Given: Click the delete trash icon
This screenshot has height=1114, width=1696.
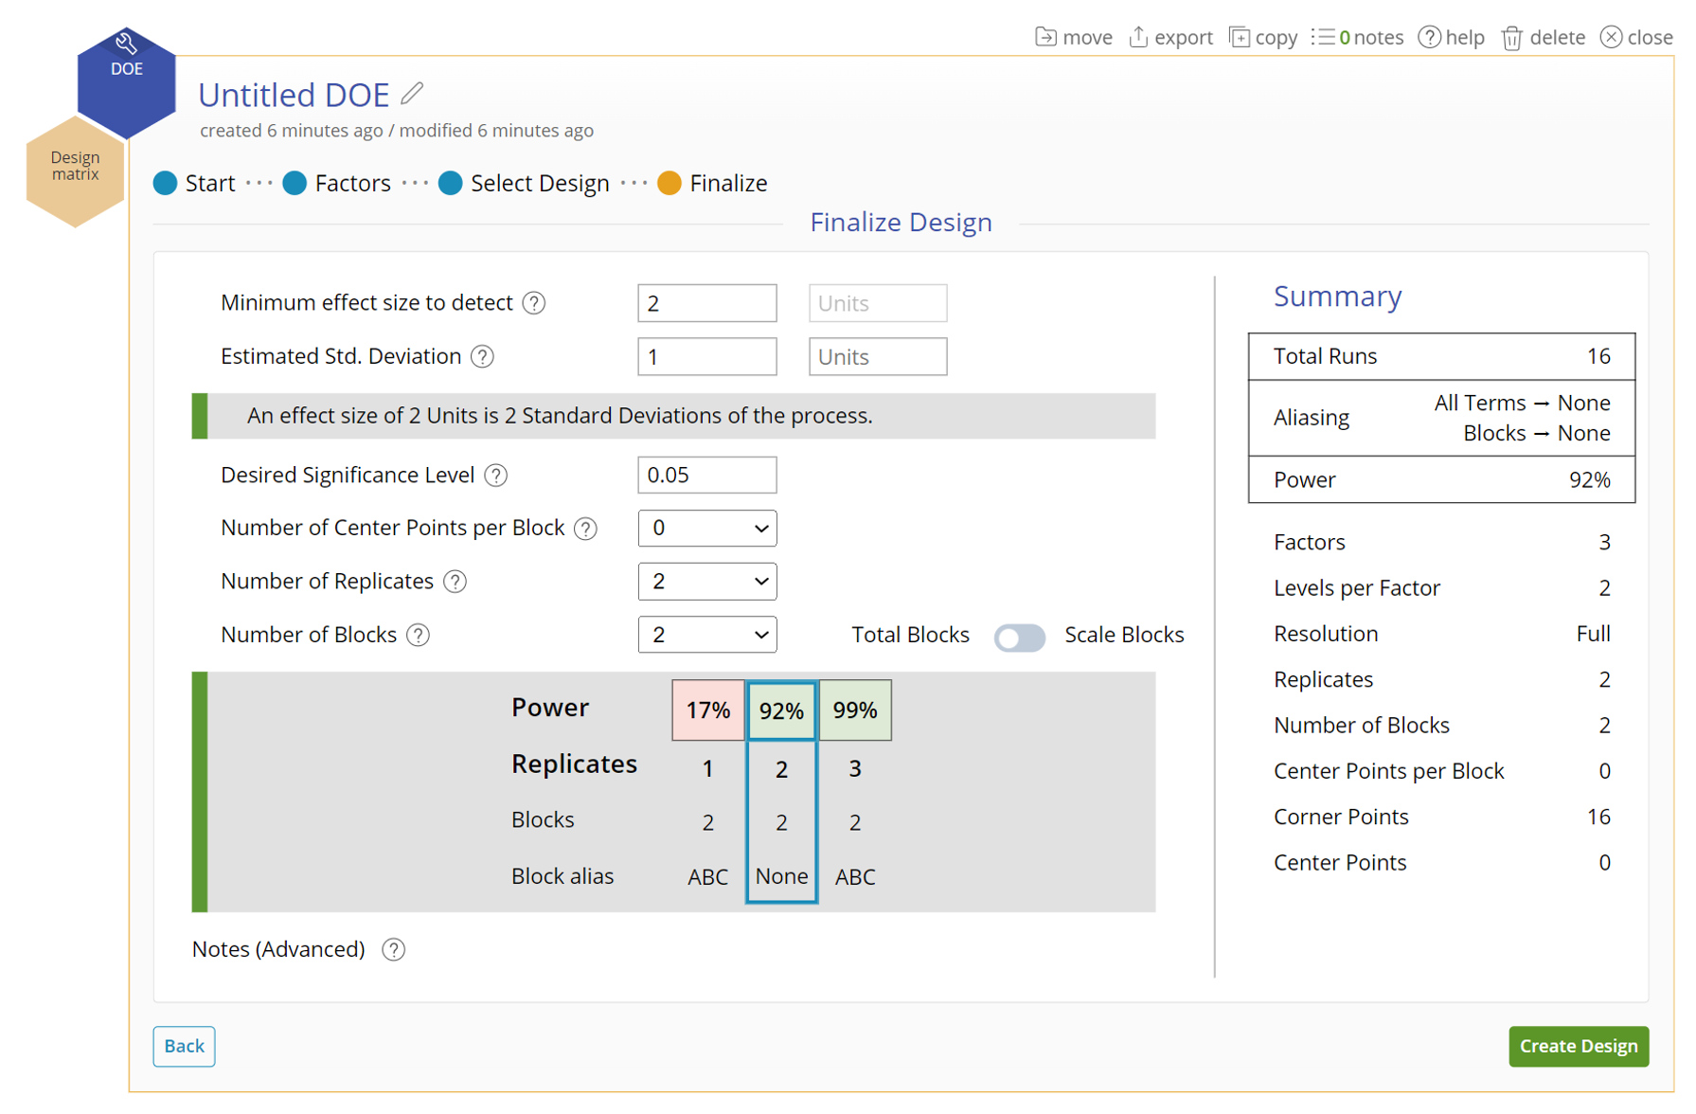Looking at the screenshot, I should coord(1512,37).
